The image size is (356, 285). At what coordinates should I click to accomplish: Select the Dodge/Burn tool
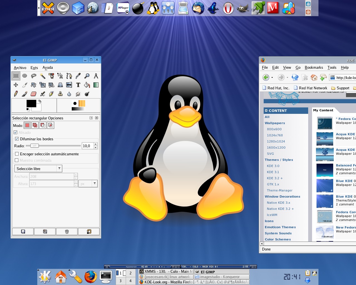click(x=87, y=94)
